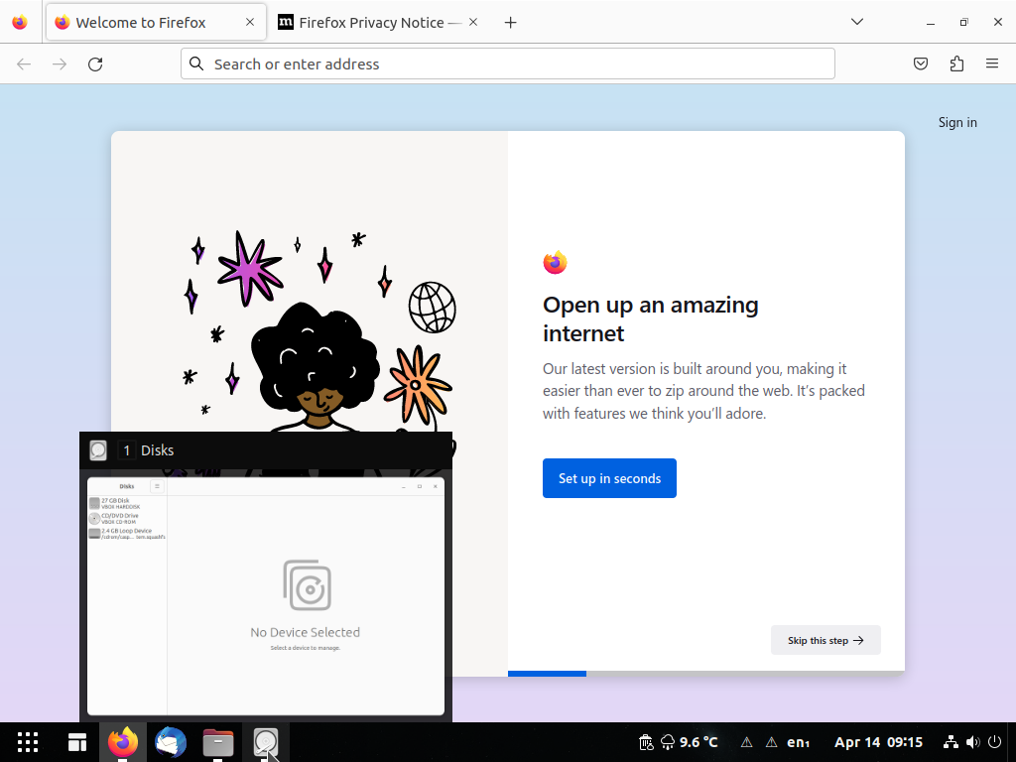Open the window overview icon in the taskbar

(x=77, y=742)
